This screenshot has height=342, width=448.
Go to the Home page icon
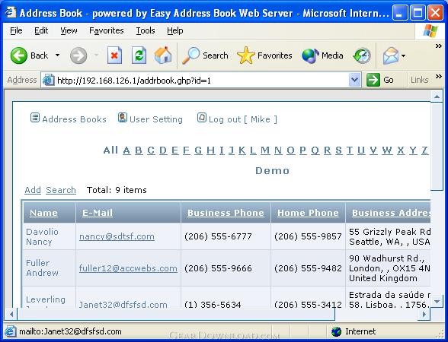coord(163,55)
